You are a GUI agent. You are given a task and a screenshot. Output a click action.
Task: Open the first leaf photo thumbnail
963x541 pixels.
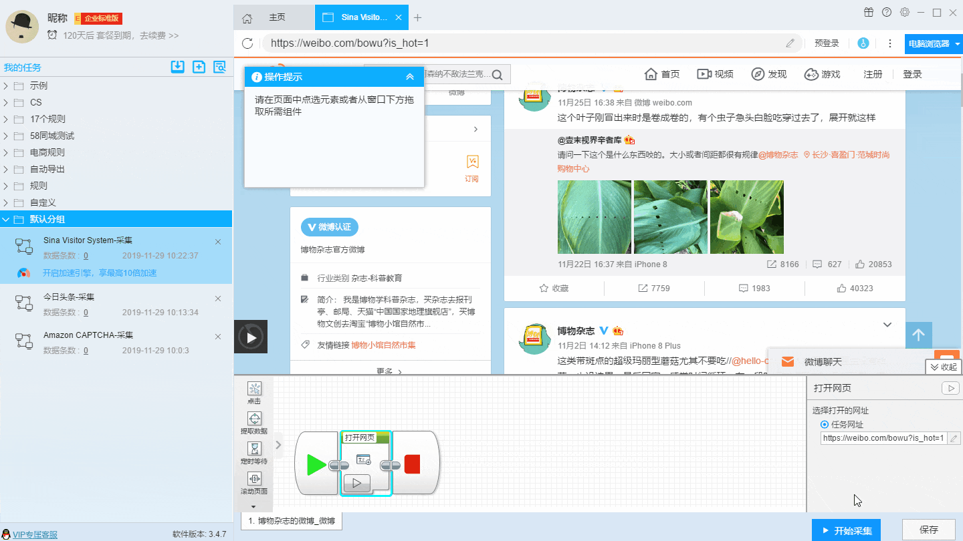click(595, 216)
